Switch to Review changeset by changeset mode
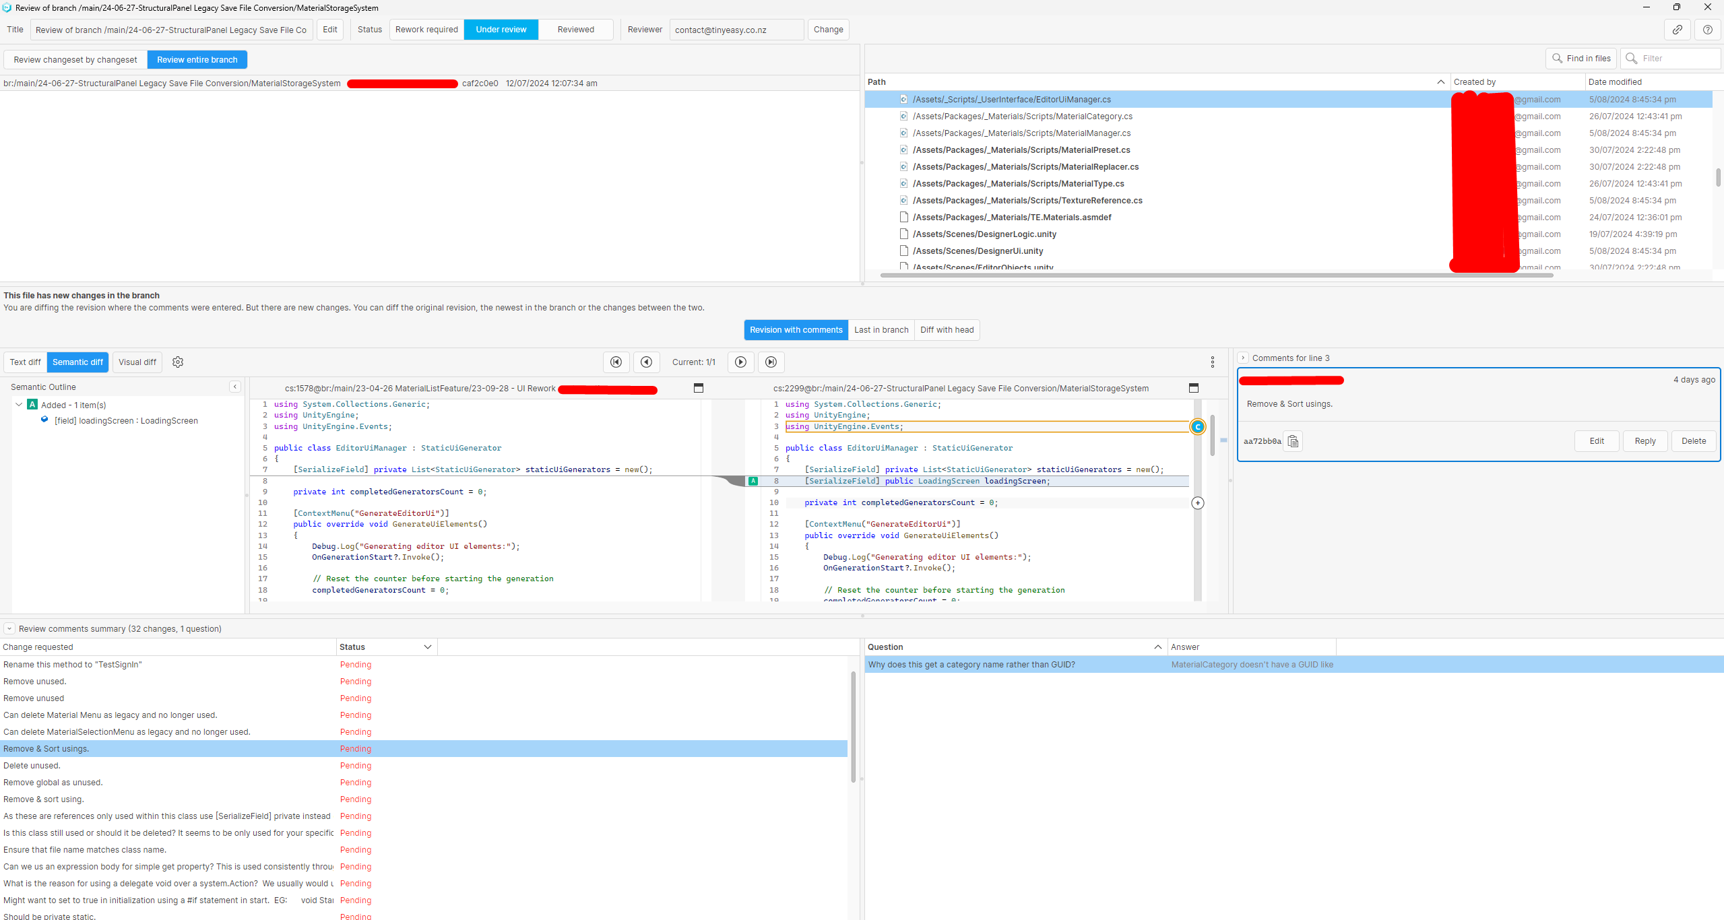Image resolution: width=1724 pixels, height=920 pixels. click(75, 60)
